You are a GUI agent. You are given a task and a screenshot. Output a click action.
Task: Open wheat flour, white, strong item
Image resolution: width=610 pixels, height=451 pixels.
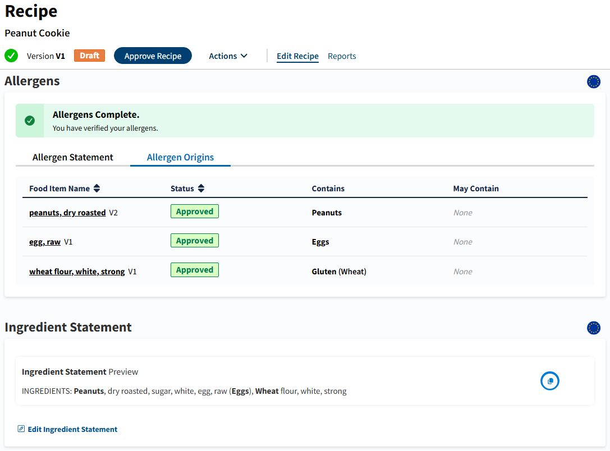pos(77,271)
